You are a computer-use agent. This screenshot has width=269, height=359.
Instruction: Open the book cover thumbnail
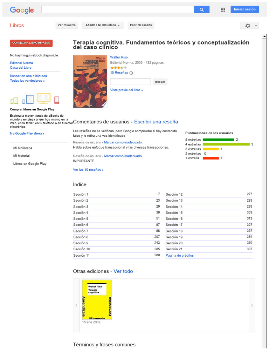click(x=90, y=81)
